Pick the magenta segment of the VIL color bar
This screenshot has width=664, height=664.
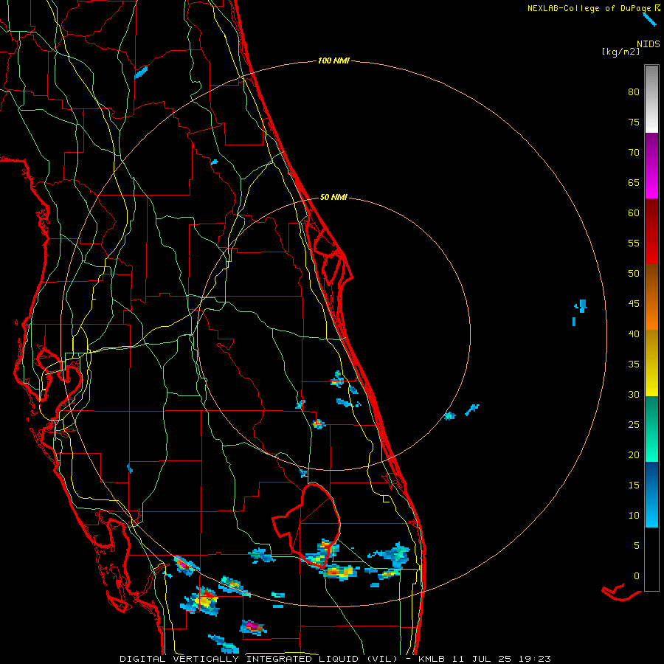pos(651,166)
